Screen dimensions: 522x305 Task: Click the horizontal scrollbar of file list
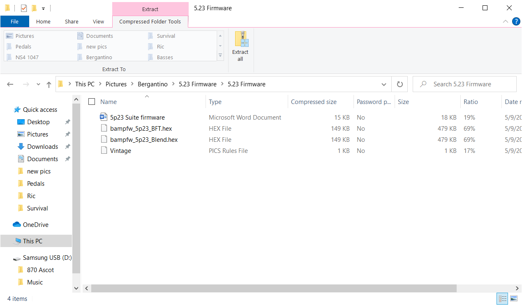[x=274, y=289]
